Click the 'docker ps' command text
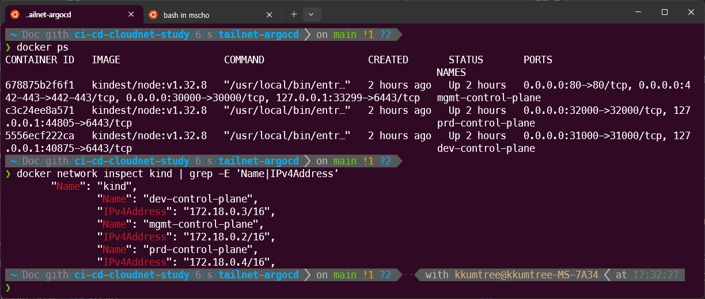This screenshot has height=299, width=705. pyautogui.click(x=43, y=47)
